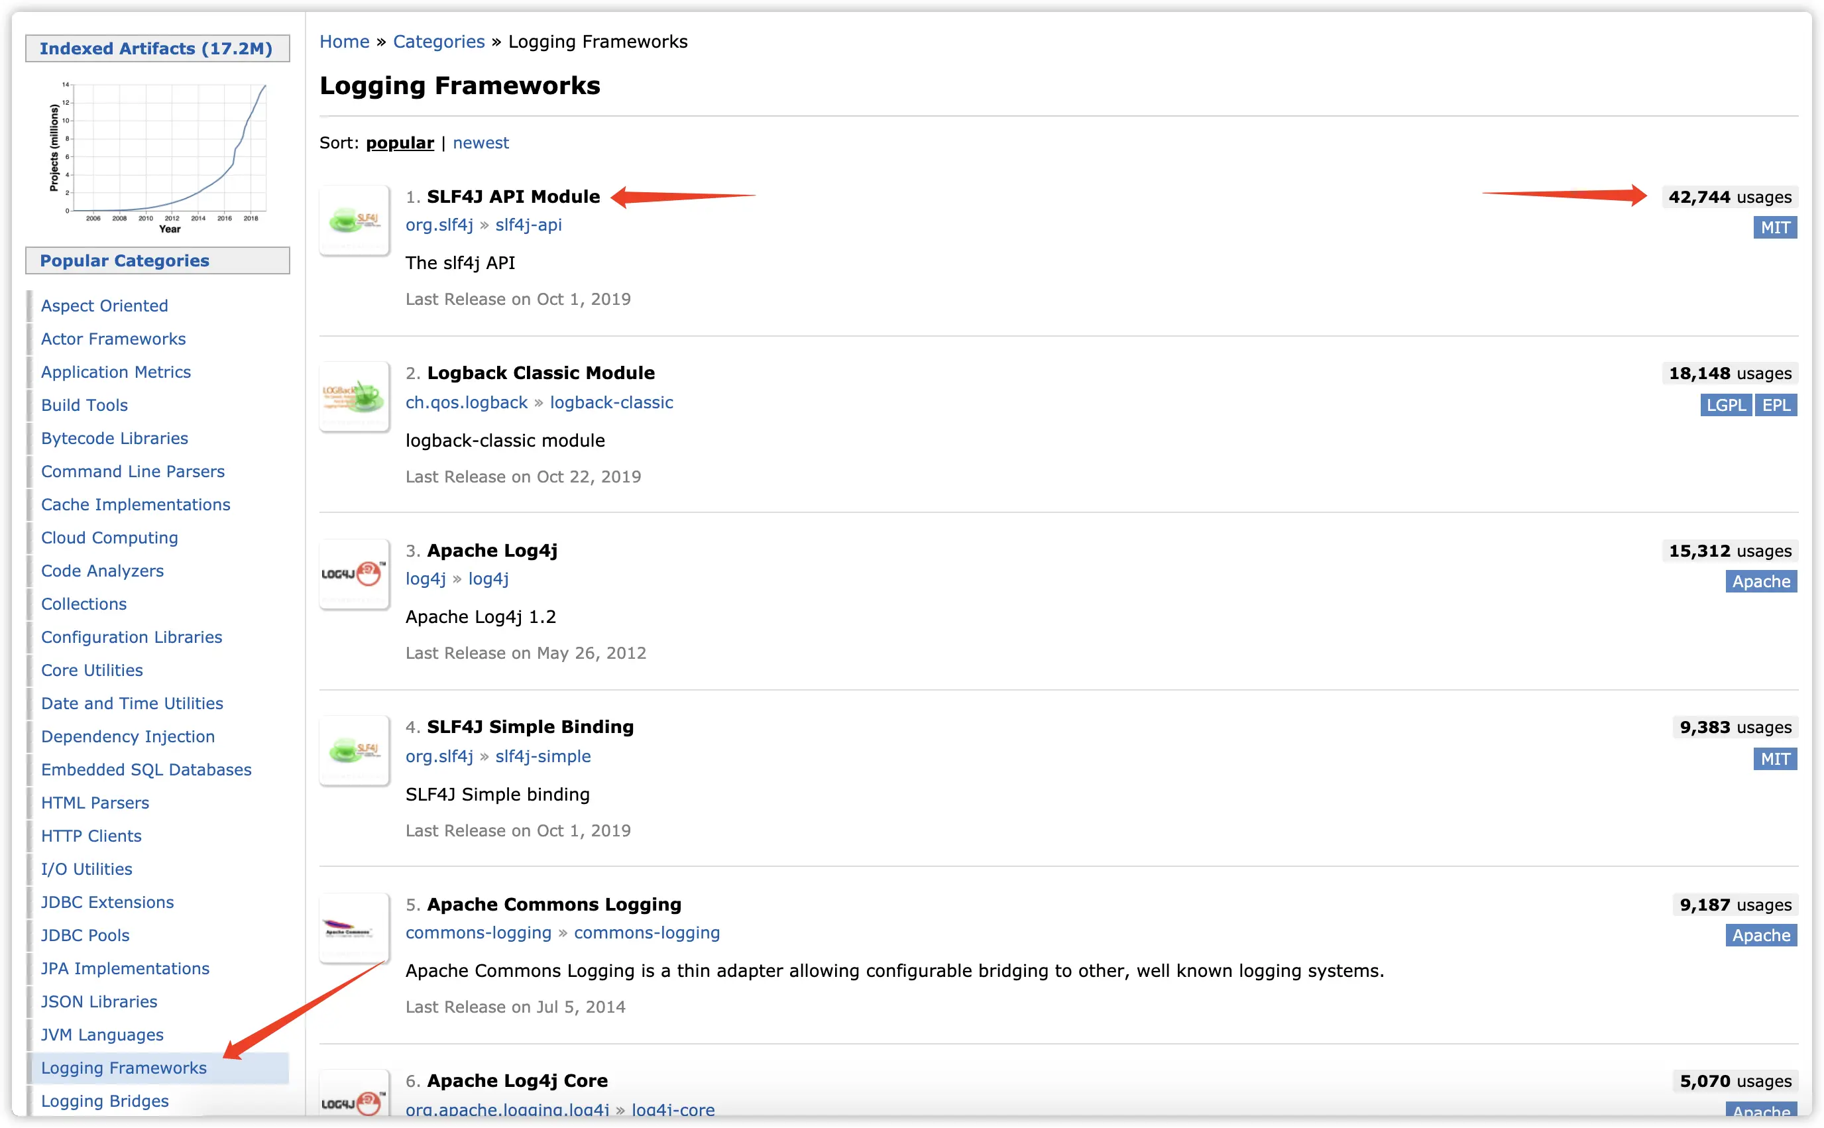Viewport: 1824px width, 1128px height.
Task: Click the SLF4J API Module logo icon
Action: pos(354,220)
